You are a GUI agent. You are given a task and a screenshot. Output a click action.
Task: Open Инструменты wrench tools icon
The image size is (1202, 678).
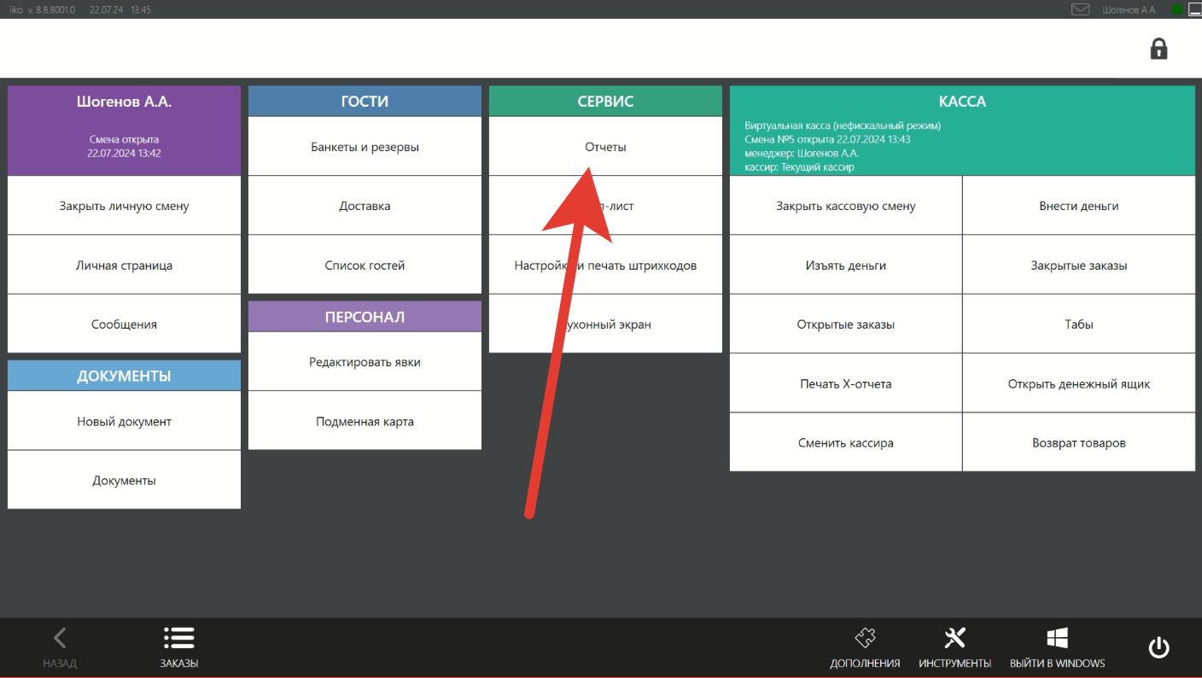pos(954,638)
